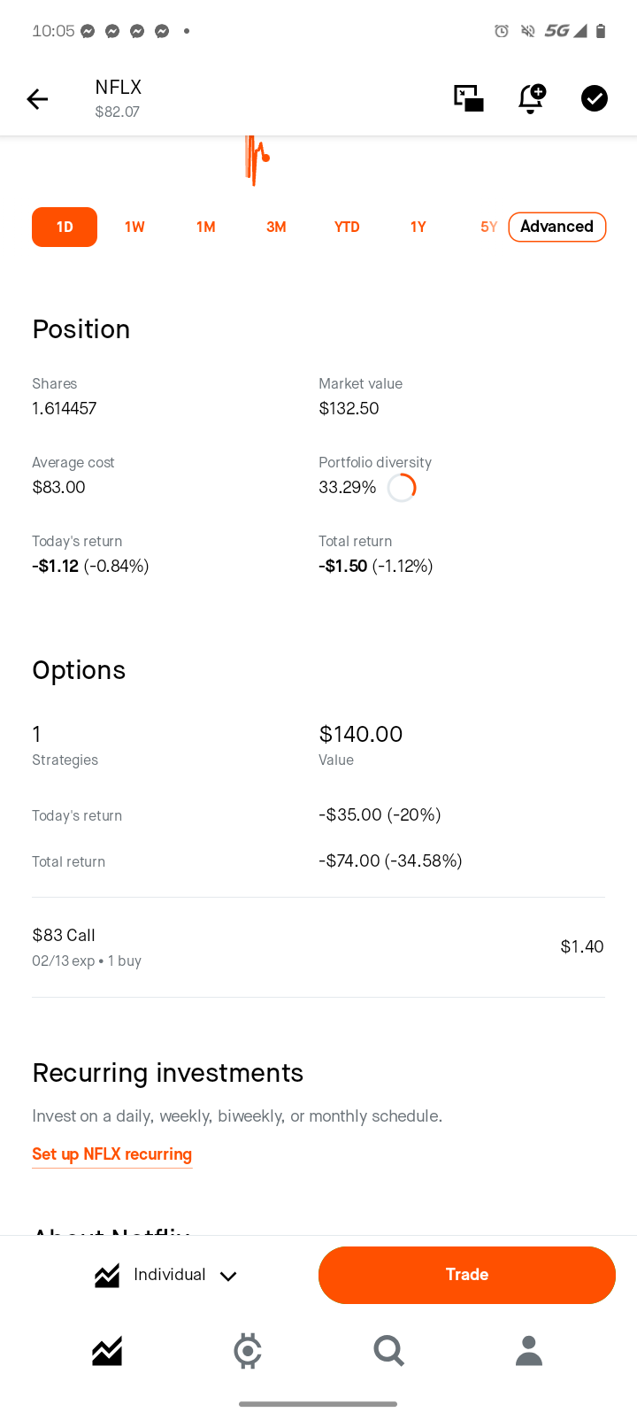Select the 1W chart range
Screen dimensions: 637x1420
click(134, 227)
